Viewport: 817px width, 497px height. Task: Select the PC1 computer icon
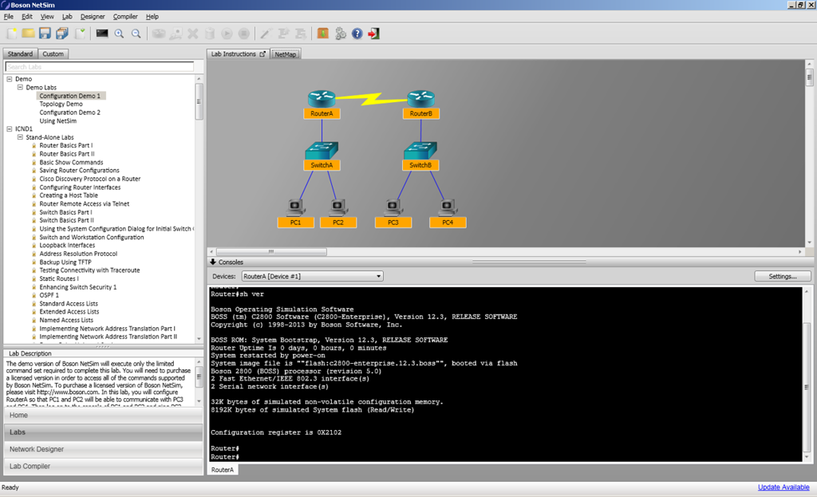pos(295,207)
